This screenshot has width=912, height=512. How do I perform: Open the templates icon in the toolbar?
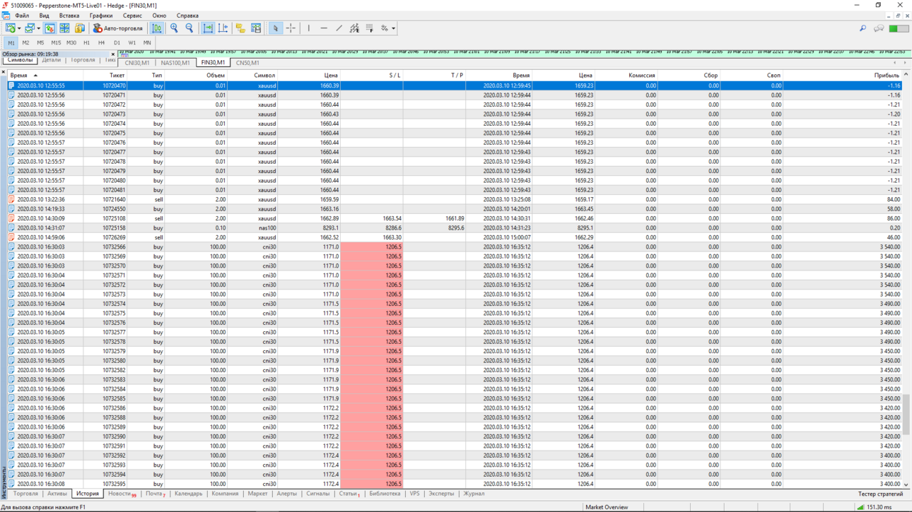(256, 28)
